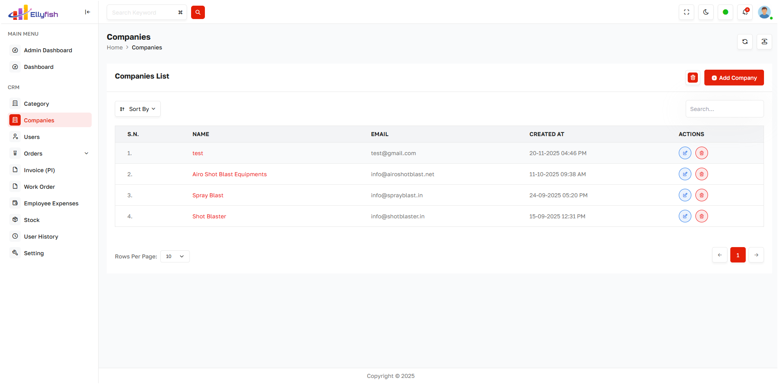Open the Sort By dropdown
This screenshot has width=779, height=384.
(x=138, y=109)
